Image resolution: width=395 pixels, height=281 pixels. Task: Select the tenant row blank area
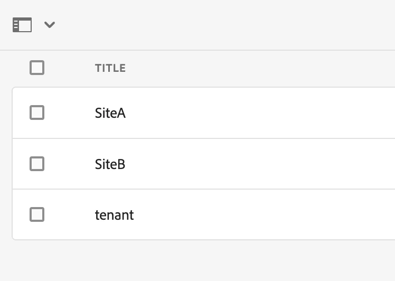point(264,215)
